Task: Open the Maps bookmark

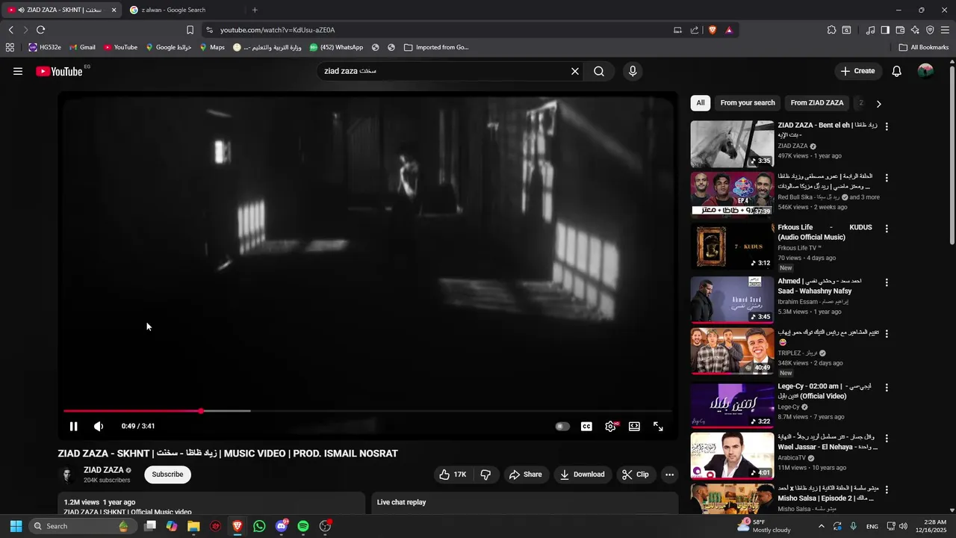Action: (x=211, y=47)
